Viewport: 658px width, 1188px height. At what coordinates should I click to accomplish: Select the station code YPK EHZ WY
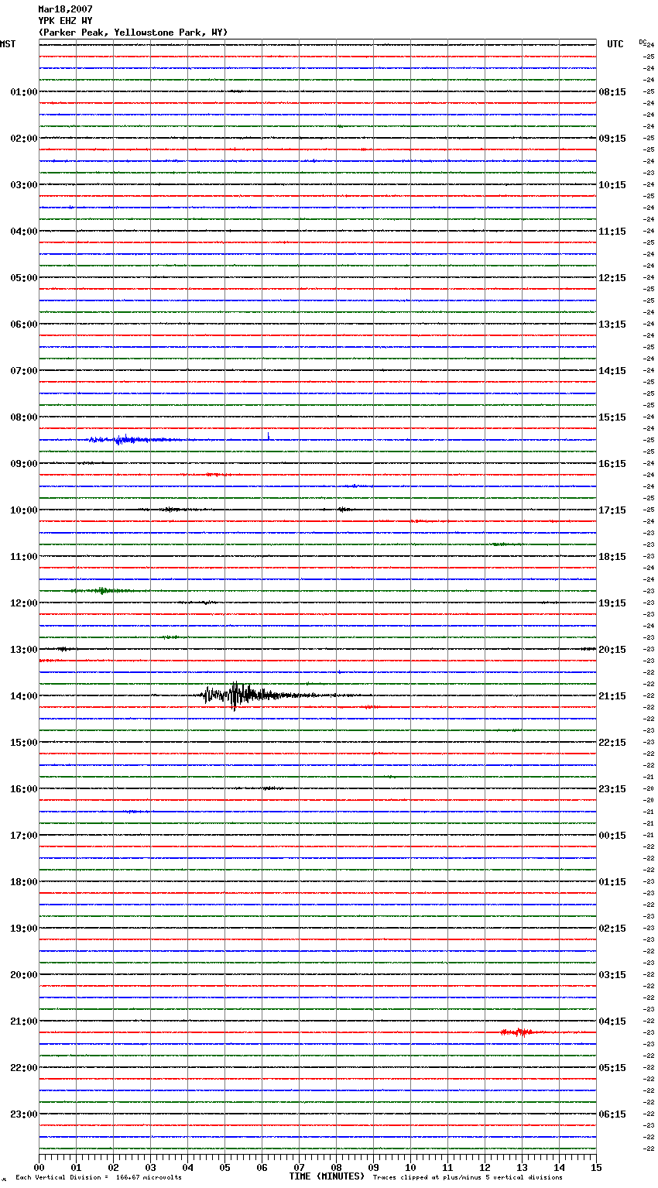[65, 21]
